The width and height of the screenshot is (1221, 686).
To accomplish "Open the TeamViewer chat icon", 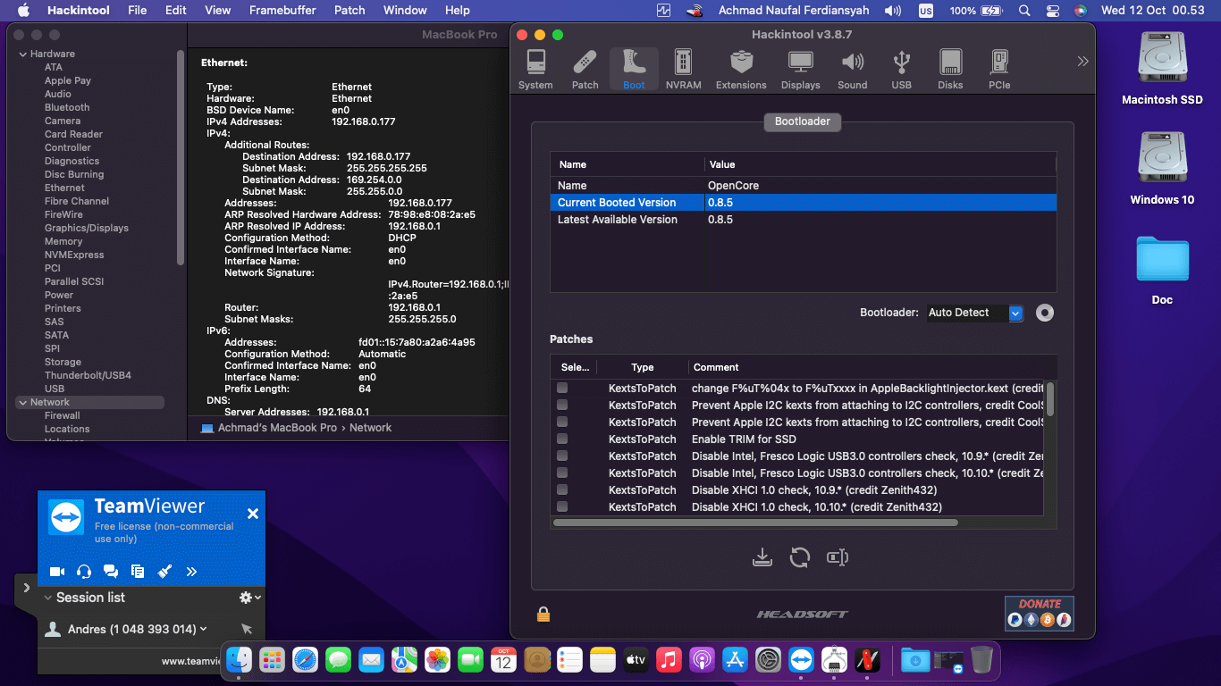I will click(x=111, y=572).
